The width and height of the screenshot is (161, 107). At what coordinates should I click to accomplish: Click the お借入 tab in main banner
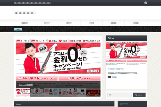click(x=53, y=41)
